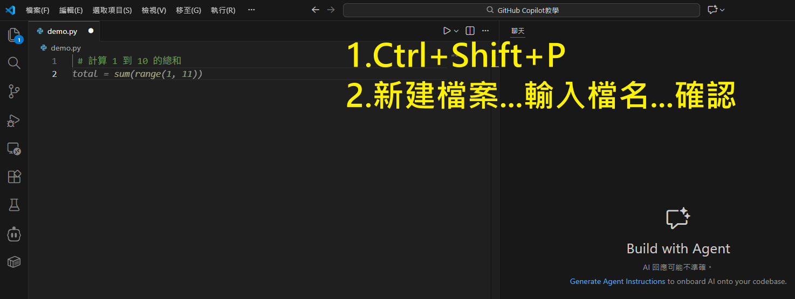The height and width of the screenshot is (299, 795).
Task: Click the Generate Agent Instructions link
Action: 617,281
